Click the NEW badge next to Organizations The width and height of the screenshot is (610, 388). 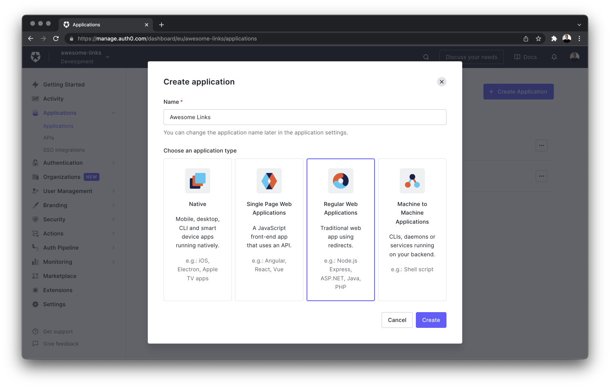click(x=91, y=177)
